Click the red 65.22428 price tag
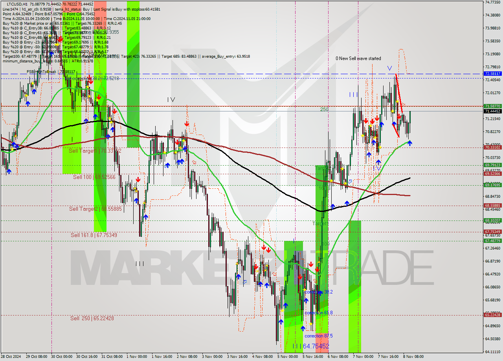This screenshot has width=503, height=361. [x=493, y=315]
